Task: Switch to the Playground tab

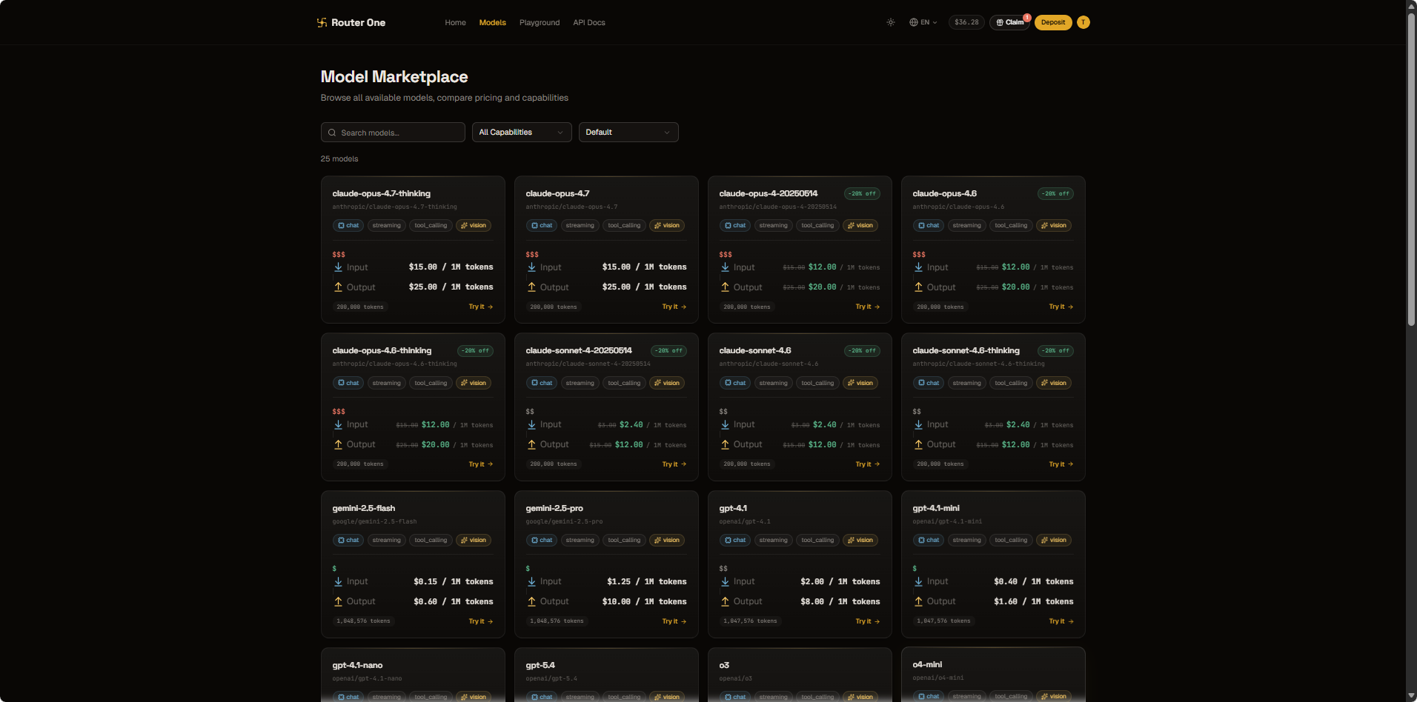Action: click(539, 22)
